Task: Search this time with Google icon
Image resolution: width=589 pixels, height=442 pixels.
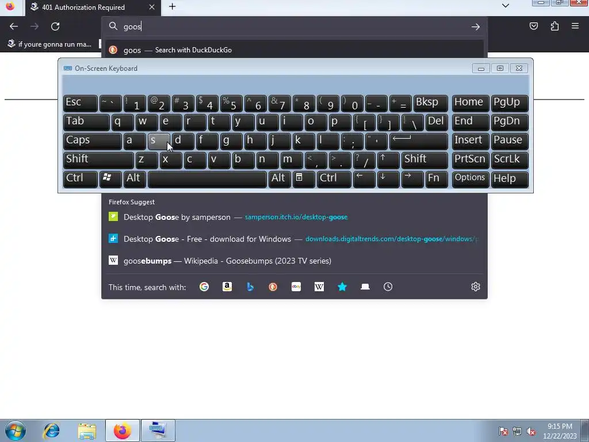Action: [204, 287]
